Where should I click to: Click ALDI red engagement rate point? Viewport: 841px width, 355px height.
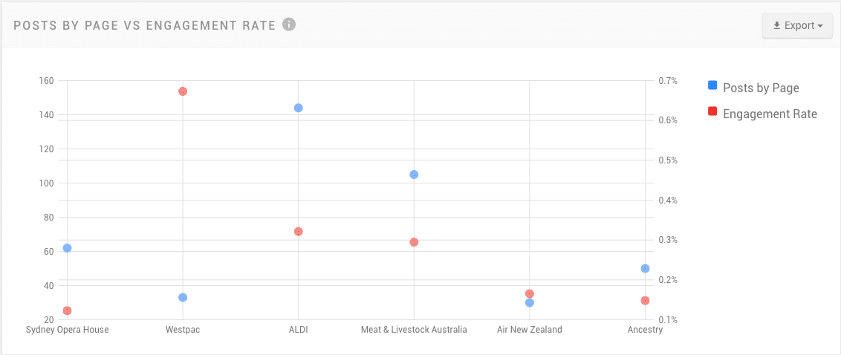click(299, 232)
